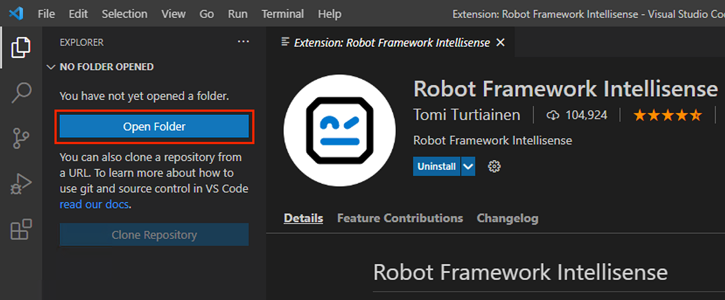
Task: Open the Terminal menu
Action: pyautogui.click(x=282, y=14)
